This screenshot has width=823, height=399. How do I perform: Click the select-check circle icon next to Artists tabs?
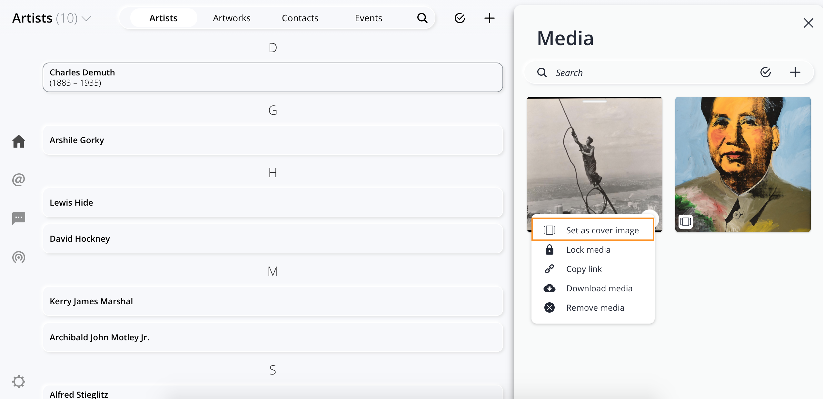[460, 18]
